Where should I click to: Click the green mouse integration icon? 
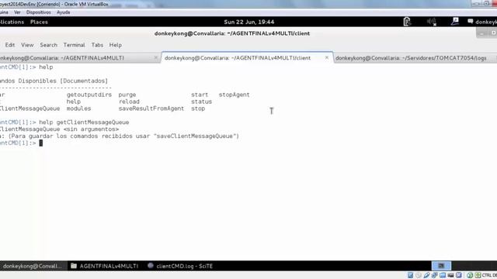[x=470, y=275]
